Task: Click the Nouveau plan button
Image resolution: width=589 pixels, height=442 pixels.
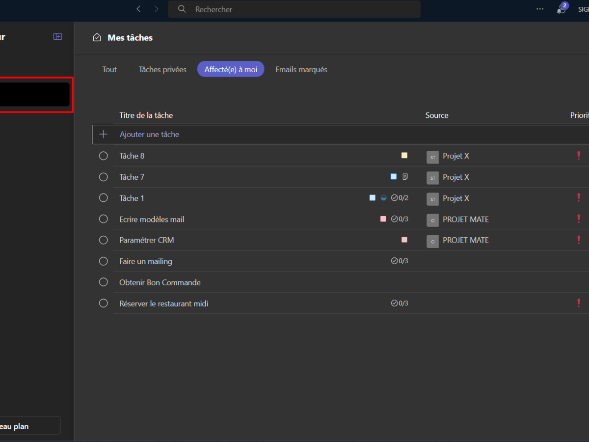Action: tap(29, 426)
